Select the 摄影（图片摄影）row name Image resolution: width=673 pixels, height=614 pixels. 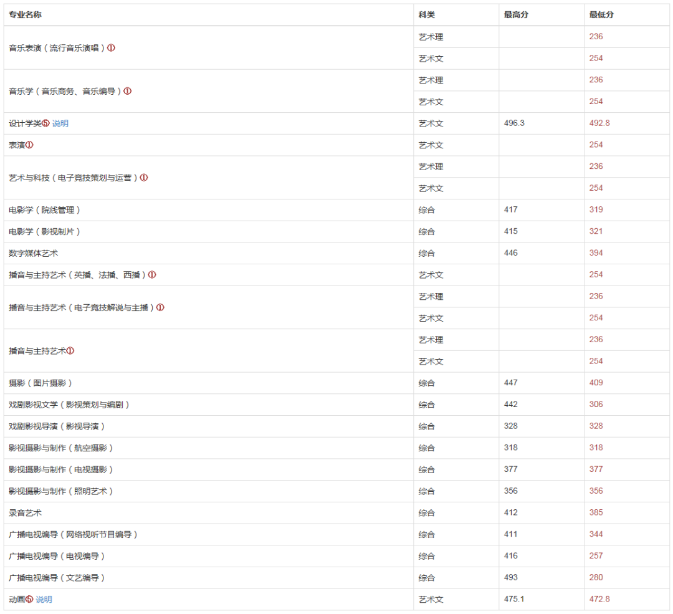(x=41, y=383)
